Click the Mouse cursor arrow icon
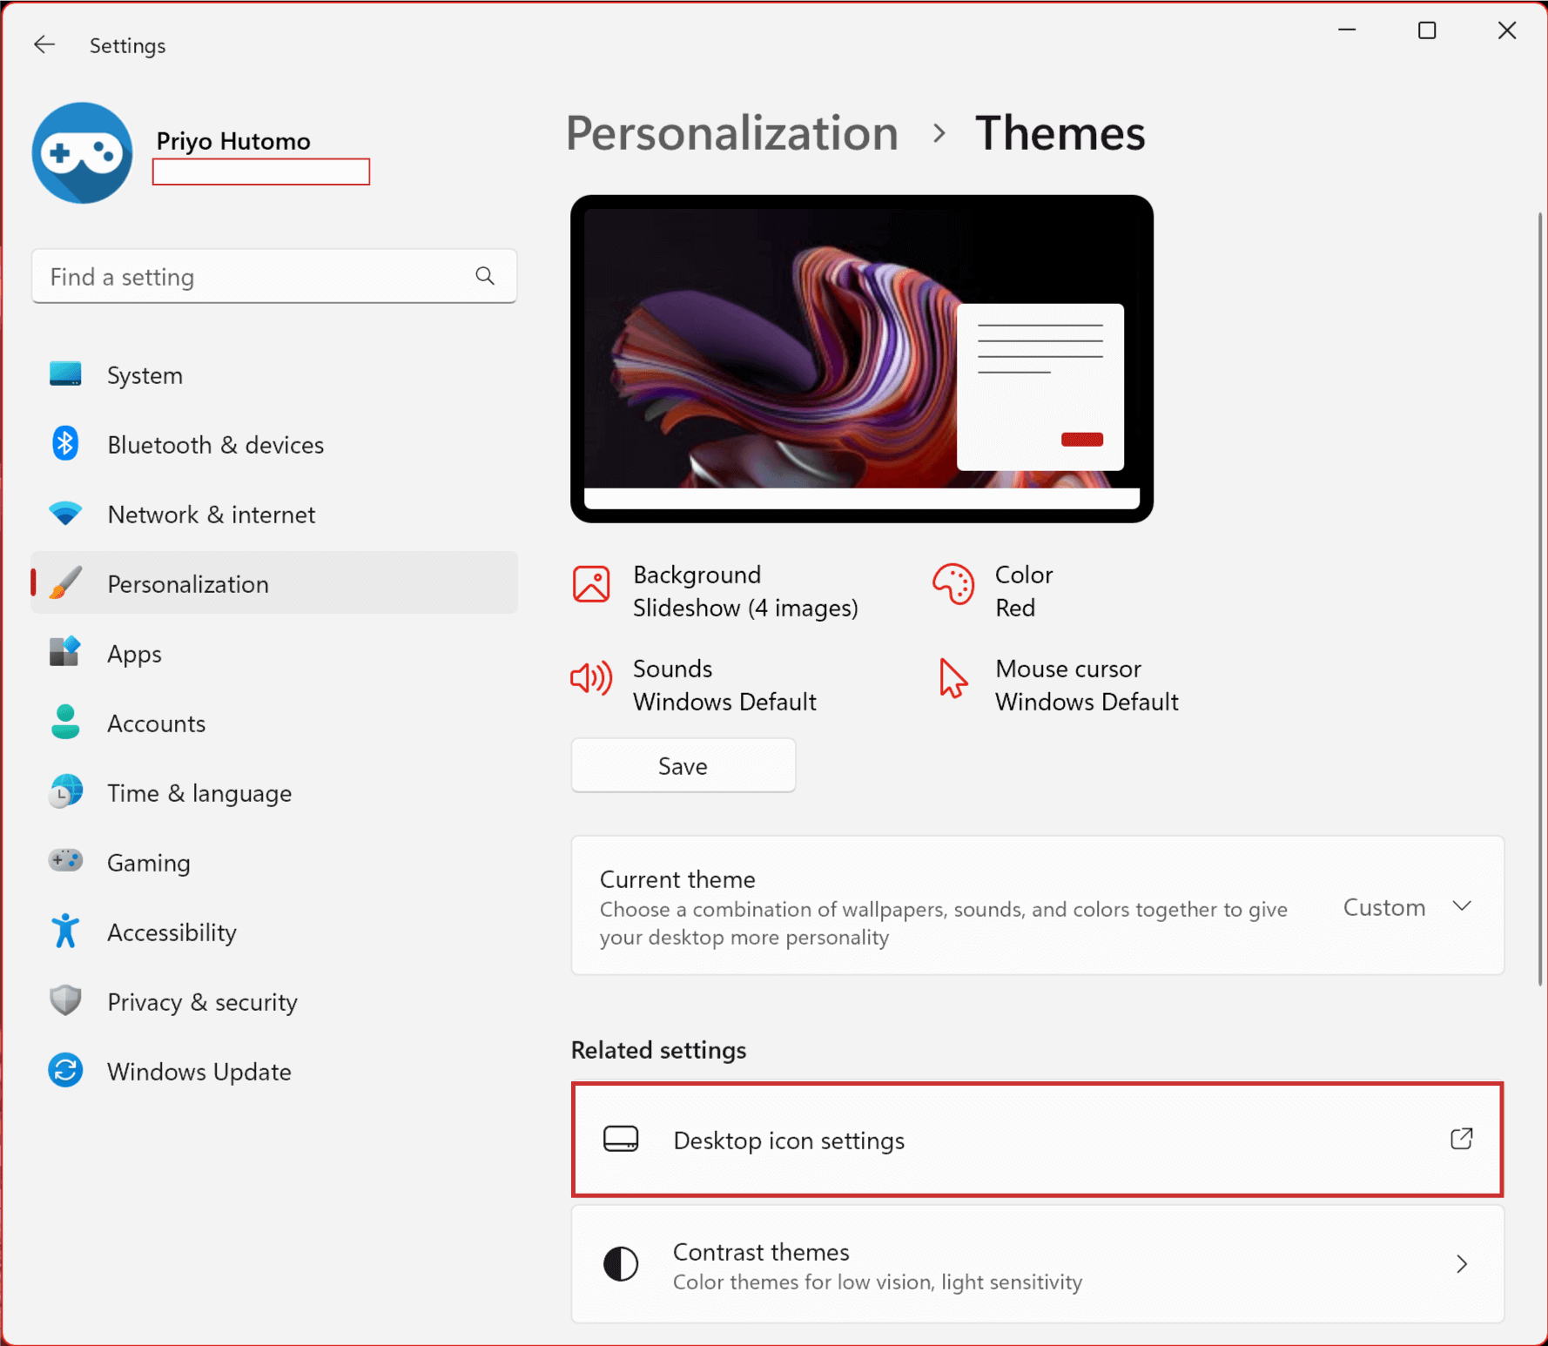 (953, 677)
